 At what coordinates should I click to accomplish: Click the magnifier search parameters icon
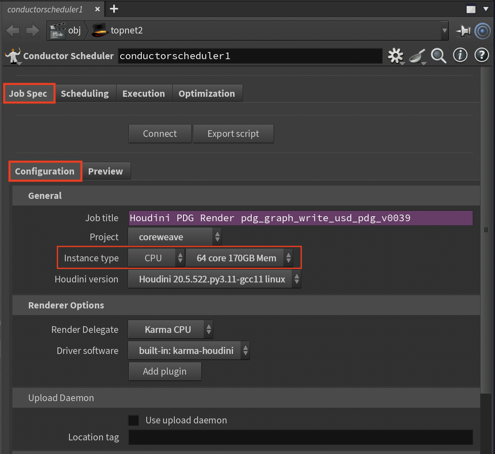[438, 56]
